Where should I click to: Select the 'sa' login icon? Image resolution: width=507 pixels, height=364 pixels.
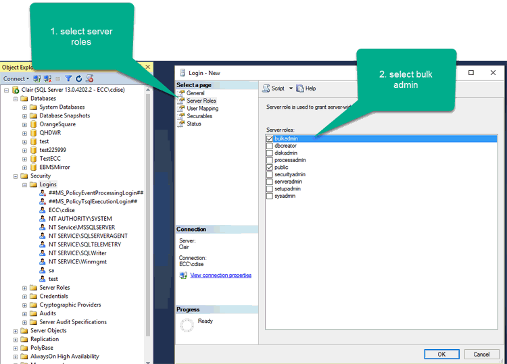coord(43,270)
